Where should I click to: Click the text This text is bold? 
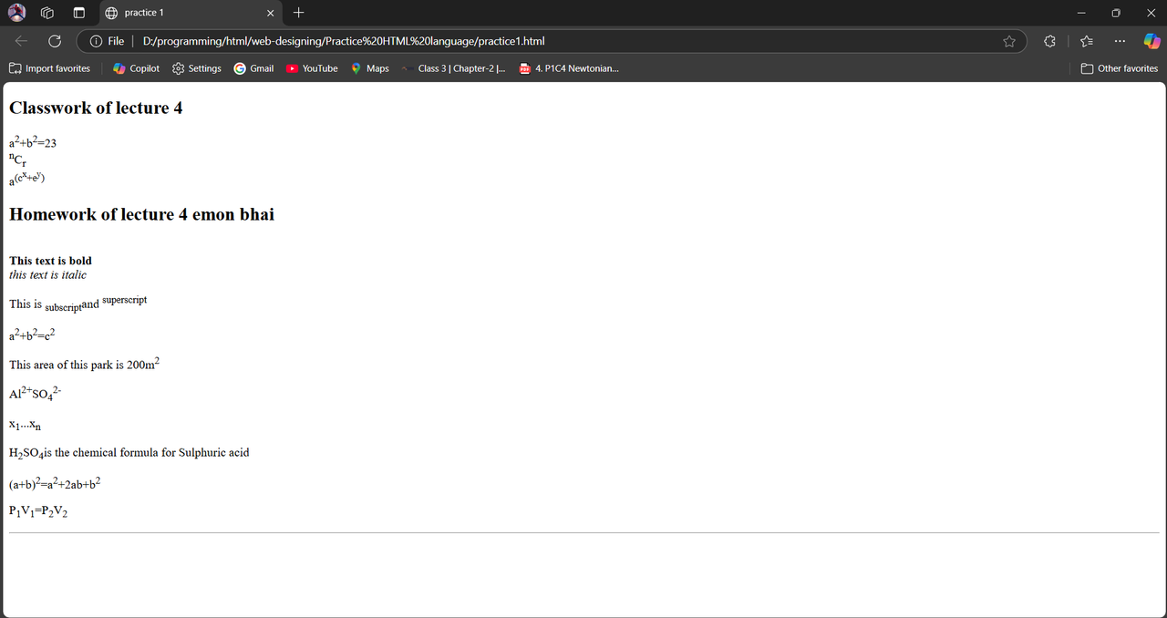50,261
